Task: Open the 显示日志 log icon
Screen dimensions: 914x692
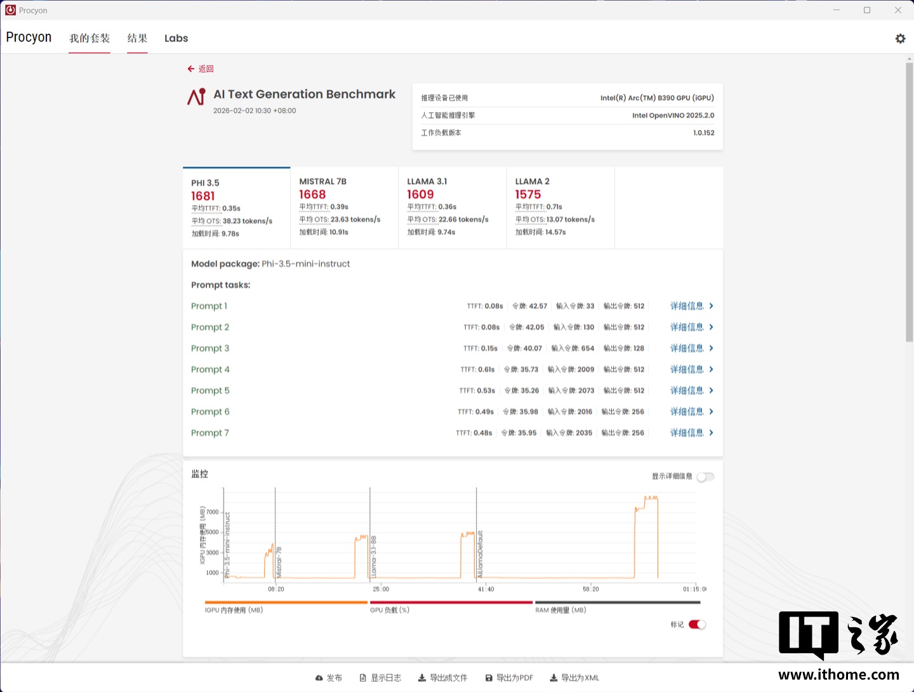Action: tap(363, 678)
